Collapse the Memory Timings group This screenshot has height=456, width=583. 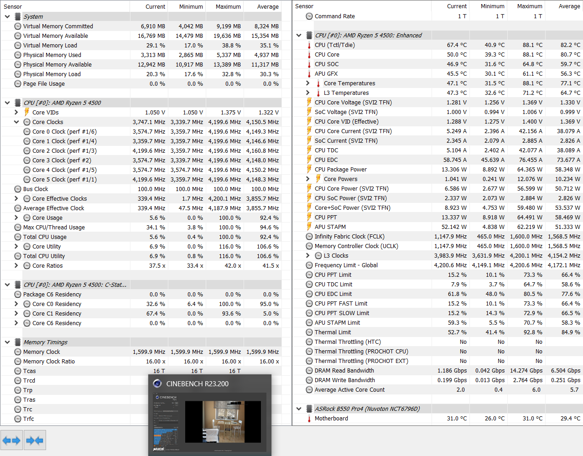click(x=7, y=342)
